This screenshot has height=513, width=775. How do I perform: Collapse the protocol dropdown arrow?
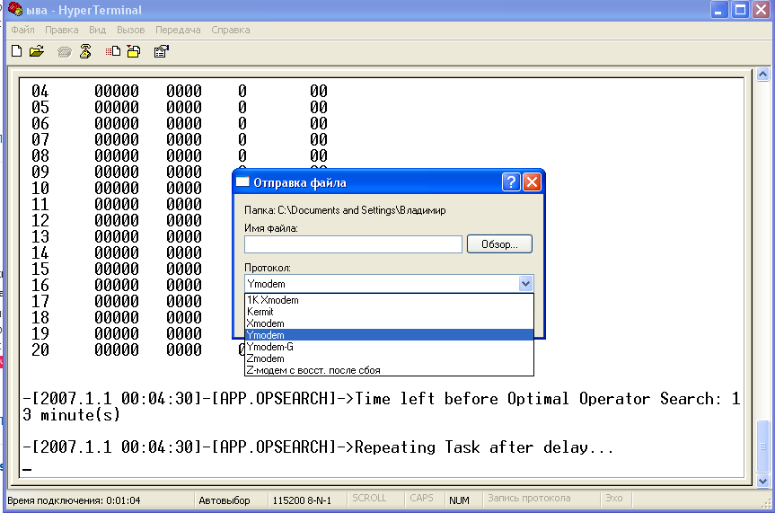[x=525, y=284]
